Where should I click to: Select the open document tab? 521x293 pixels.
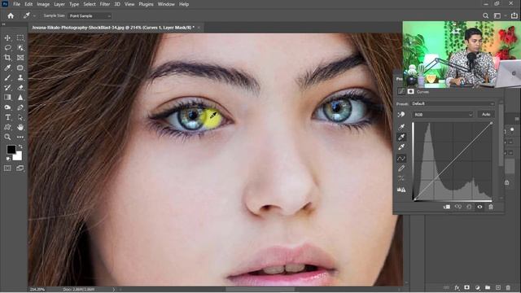[113, 28]
